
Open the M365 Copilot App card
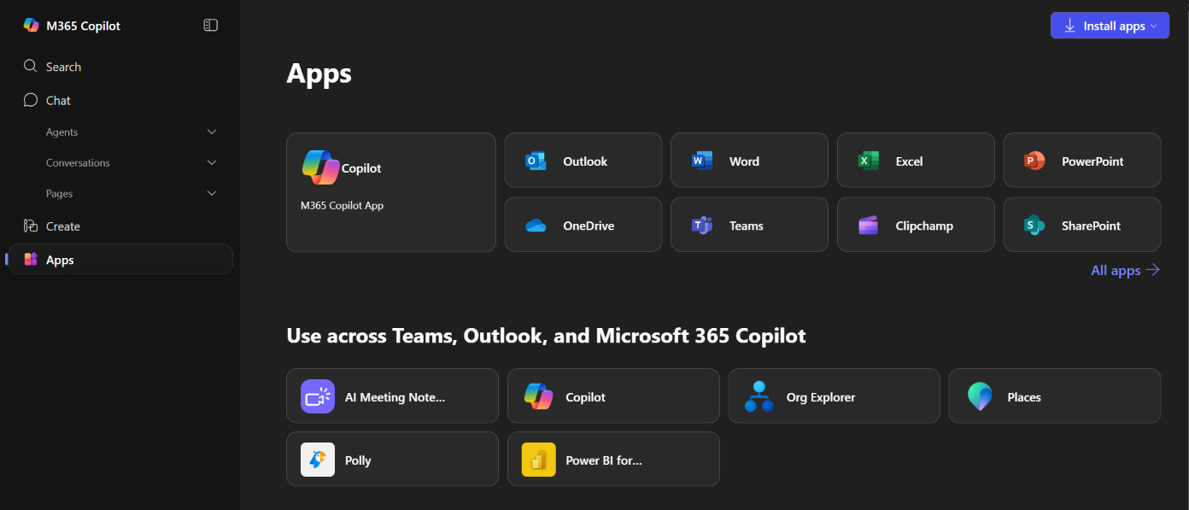click(x=391, y=192)
